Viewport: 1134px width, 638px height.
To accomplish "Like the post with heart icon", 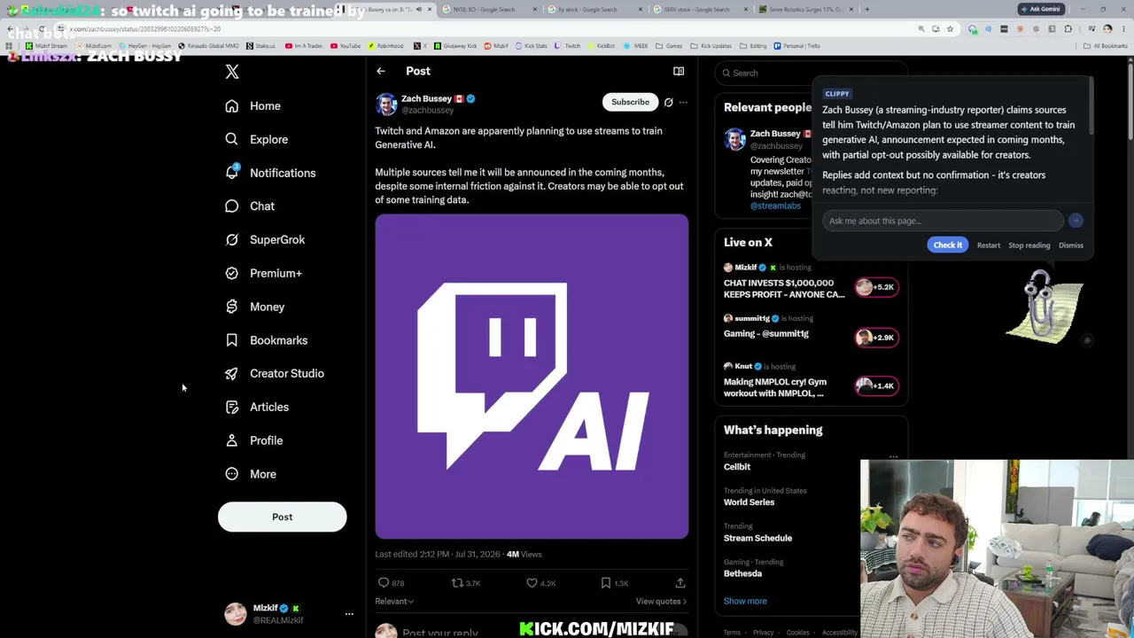I will (x=532, y=583).
